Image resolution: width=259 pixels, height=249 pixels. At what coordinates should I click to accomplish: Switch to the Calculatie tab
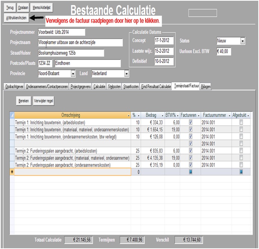click(99, 87)
